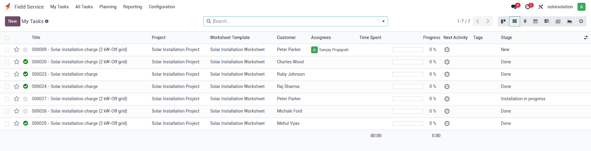Toggle the select-all tasks checkbox
This screenshot has height=151, width=591.
coord(7,38)
